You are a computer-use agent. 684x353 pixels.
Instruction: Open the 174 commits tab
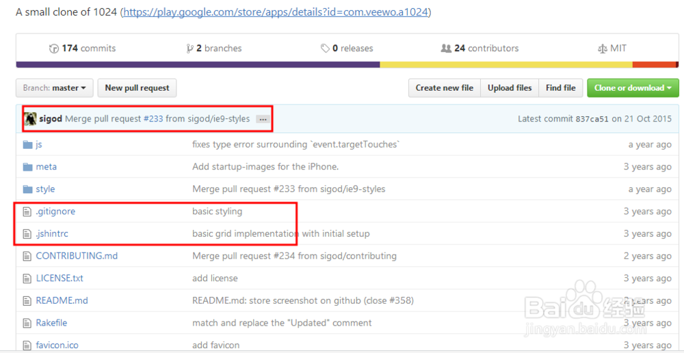[x=88, y=48]
